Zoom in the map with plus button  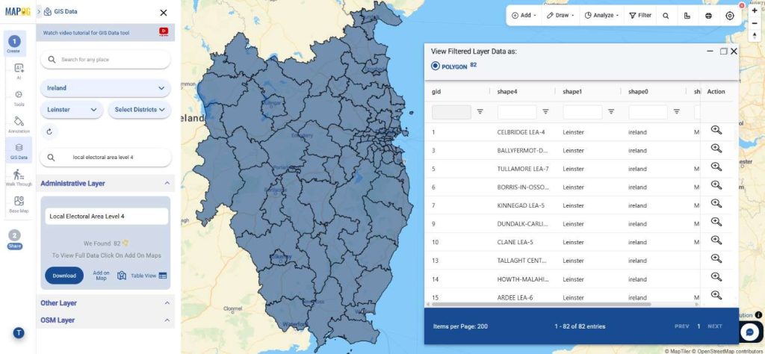coord(755,10)
